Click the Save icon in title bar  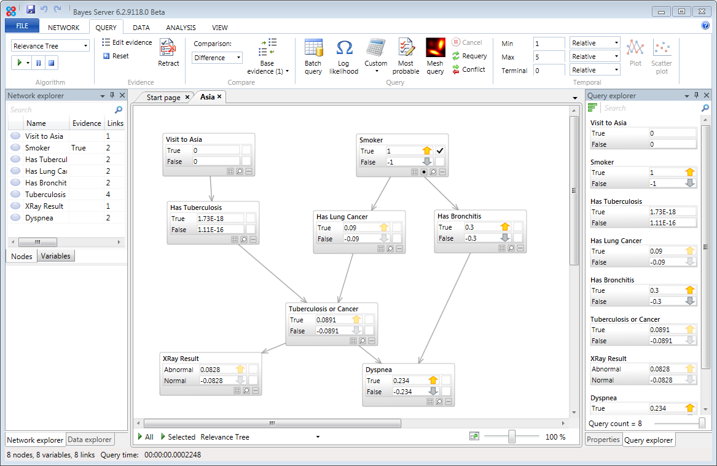pyautogui.click(x=31, y=9)
